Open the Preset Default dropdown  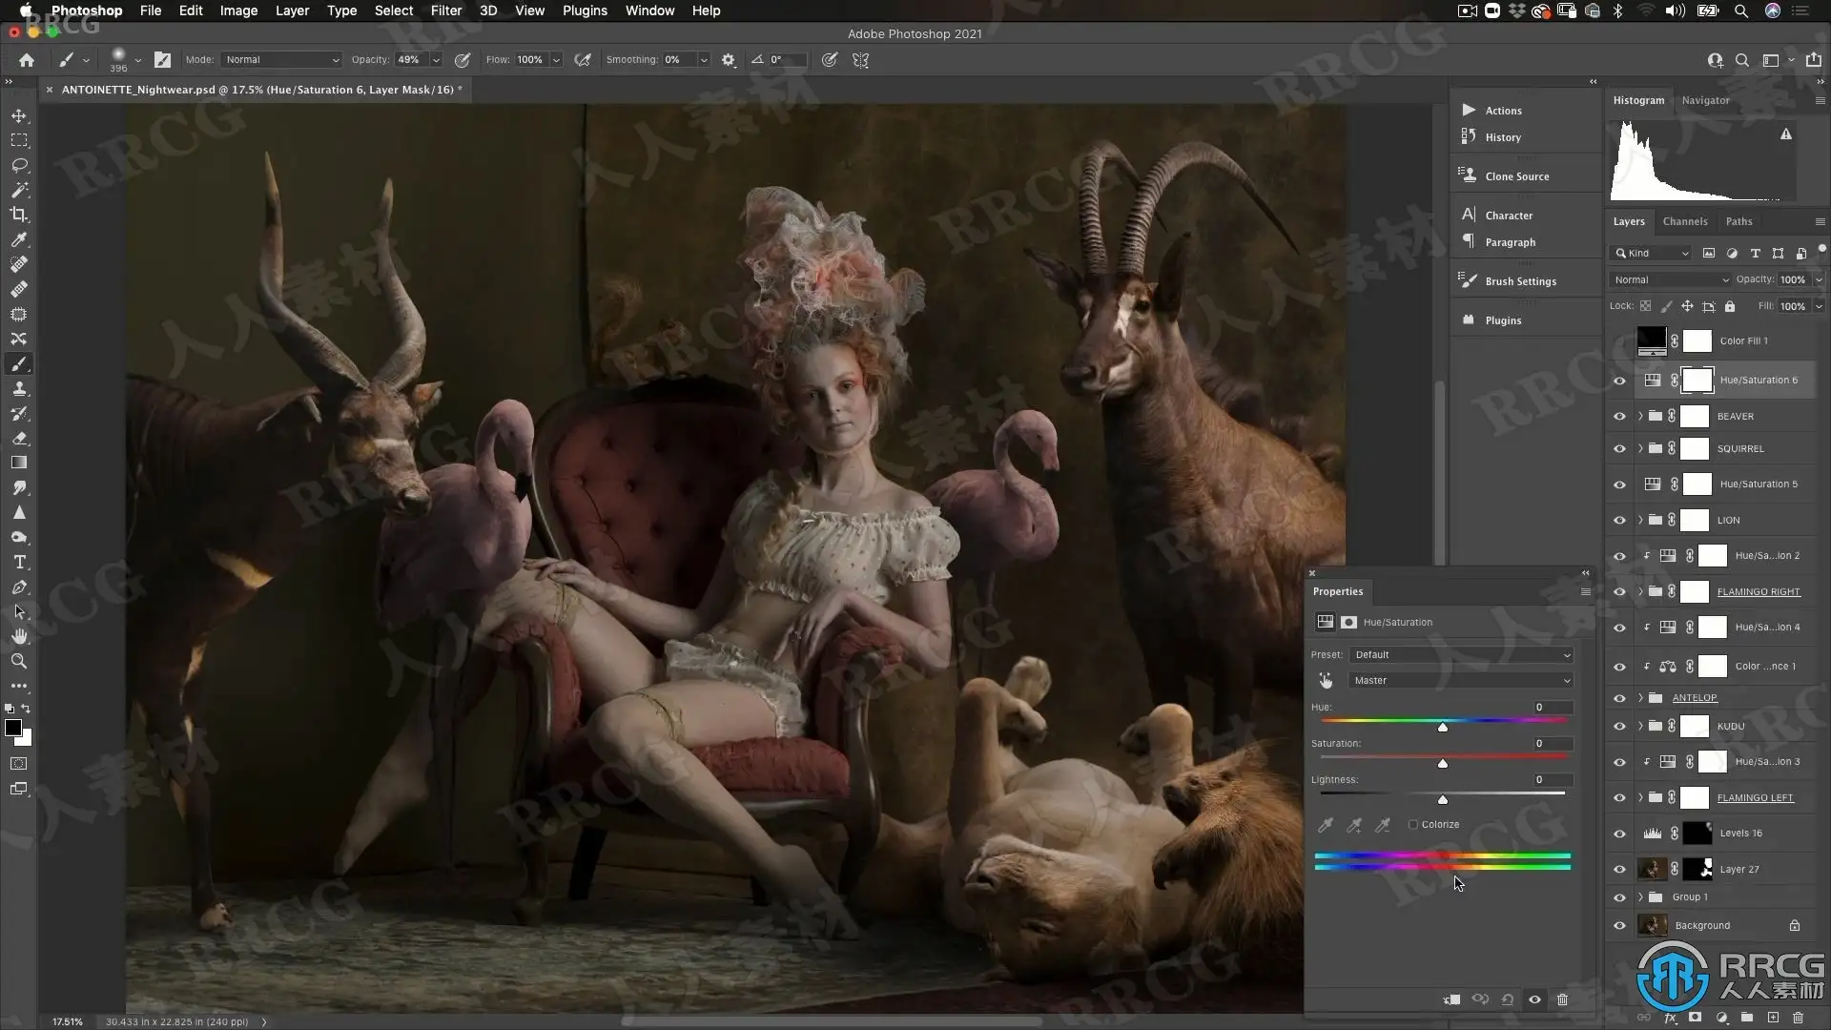[x=1460, y=654]
